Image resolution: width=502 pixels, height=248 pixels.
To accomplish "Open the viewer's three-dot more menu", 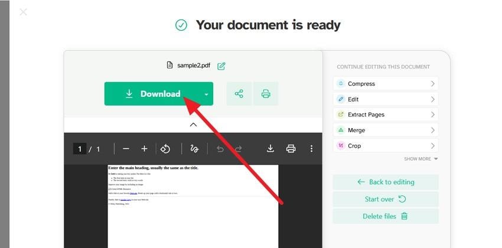I will click(x=311, y=148).
